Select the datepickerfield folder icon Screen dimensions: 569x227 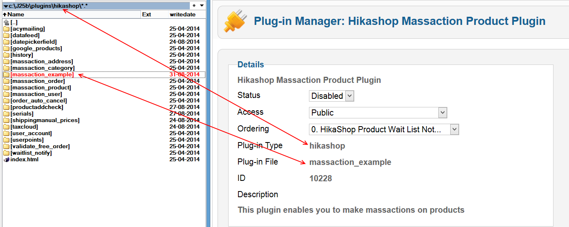point(6,42)
